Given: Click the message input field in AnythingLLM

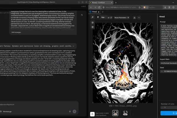Looking at the screenshot, I should [x=38, y=104].
